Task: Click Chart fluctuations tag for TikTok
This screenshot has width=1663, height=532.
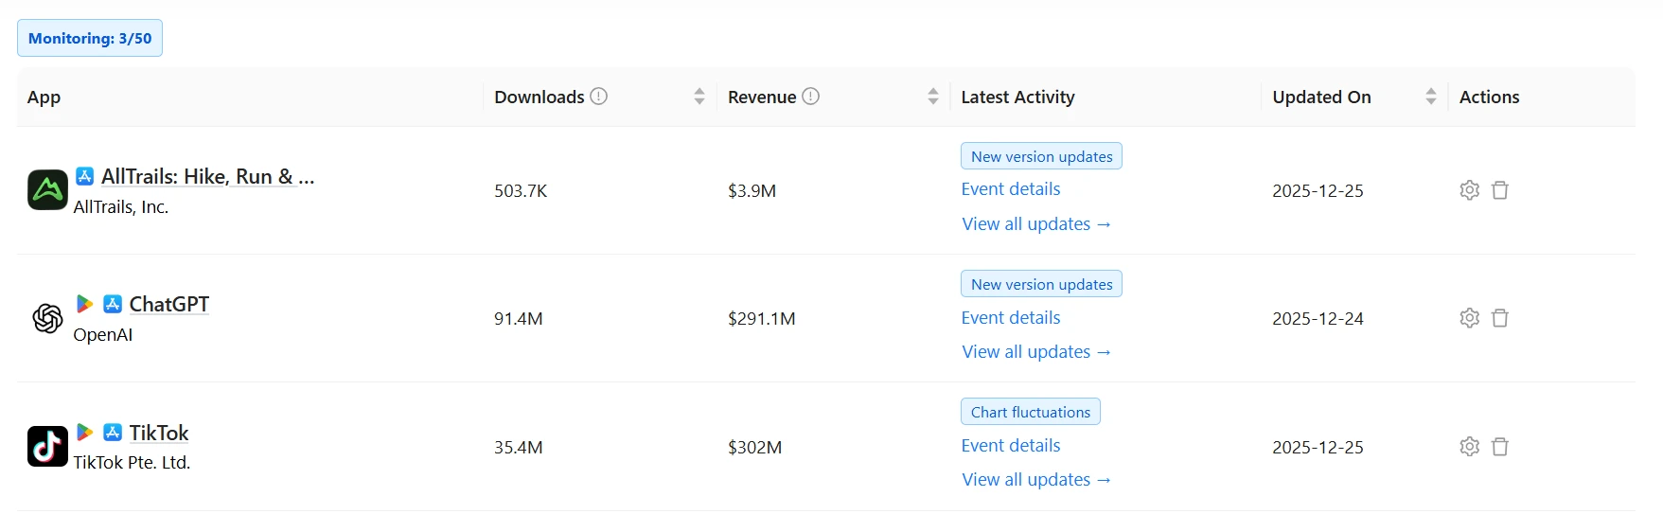Action: click(1031, 412)
